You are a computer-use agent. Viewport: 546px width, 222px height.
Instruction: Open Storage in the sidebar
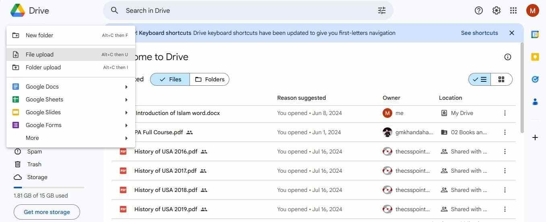click(x=37, y=177)
